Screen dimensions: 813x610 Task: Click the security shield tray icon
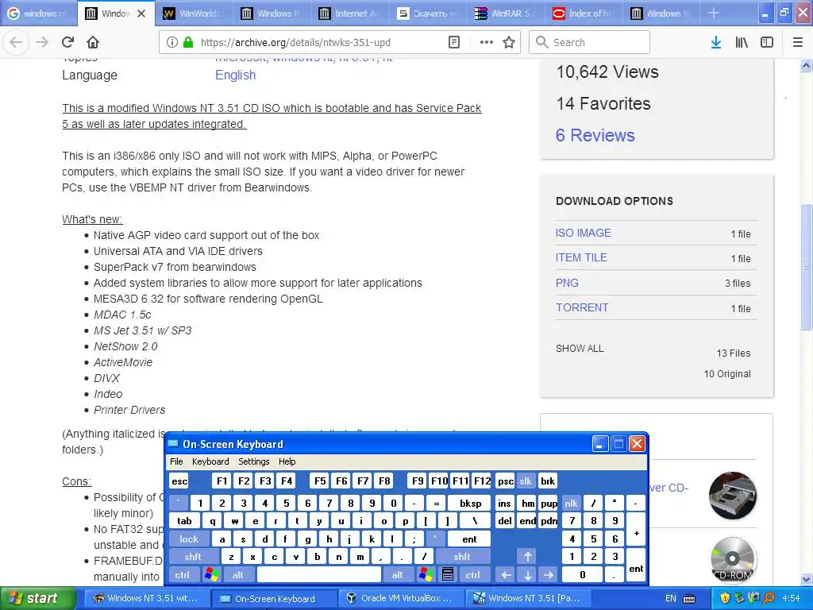725,599
